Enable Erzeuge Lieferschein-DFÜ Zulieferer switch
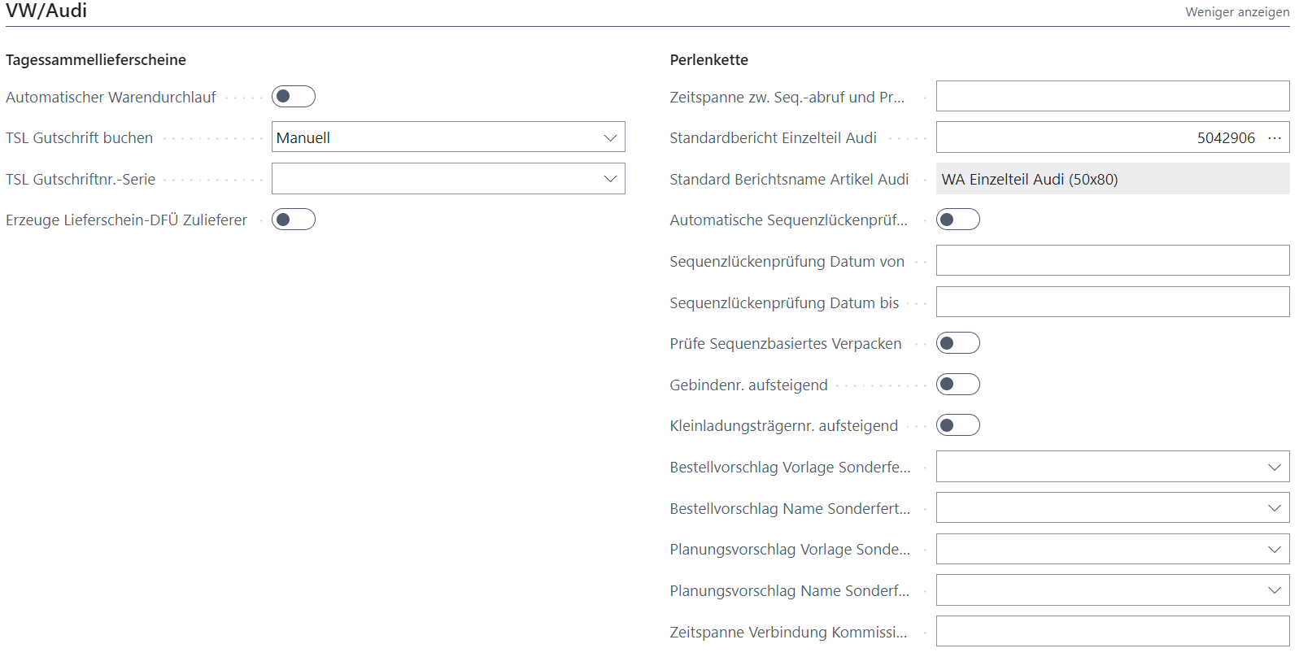Viewport: 1299px width, 657px height. pos(293,220)
